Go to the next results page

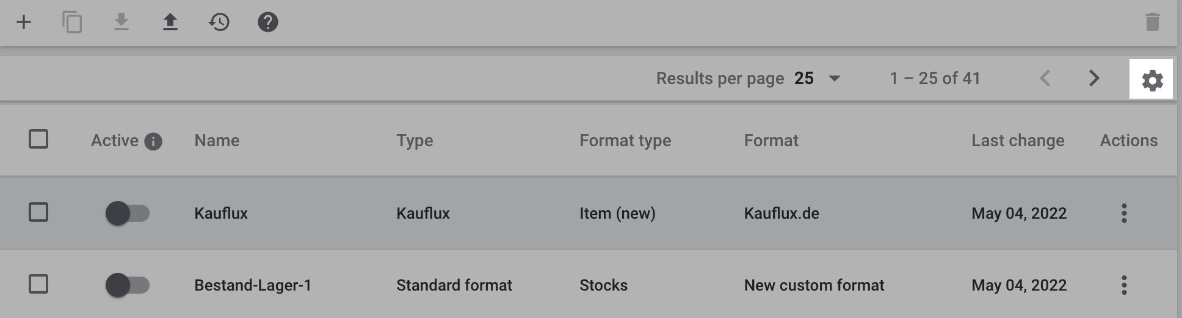tap(1094, 79)
